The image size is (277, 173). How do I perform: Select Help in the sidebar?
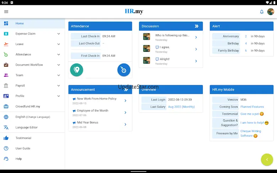coord(32,159)
